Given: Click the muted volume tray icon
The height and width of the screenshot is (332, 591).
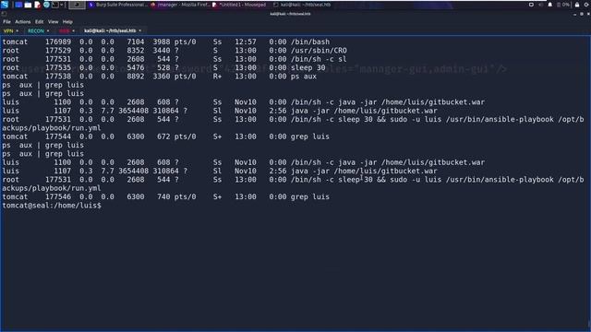Looking at the screenshot, I should pyautogui.click(x=541, y=5).
